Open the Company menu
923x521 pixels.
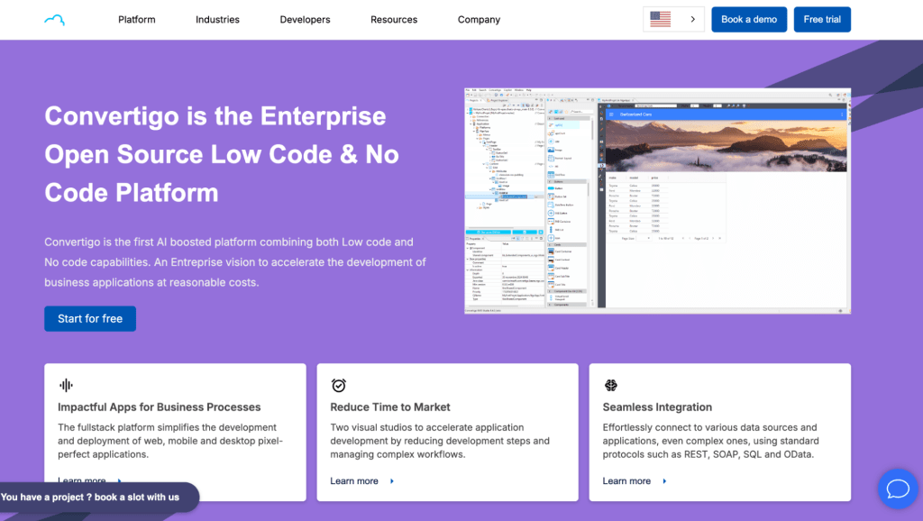click(479, 20)
